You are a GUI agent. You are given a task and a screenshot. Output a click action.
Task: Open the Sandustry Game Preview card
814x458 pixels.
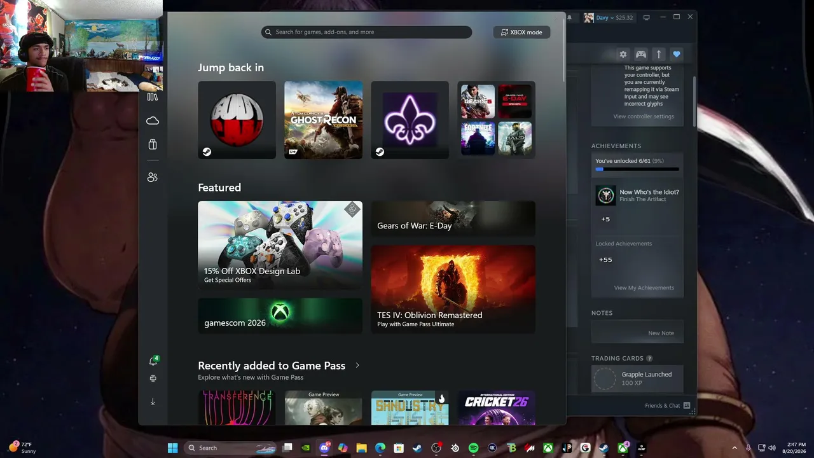pyautogui.click(x=410, y=408)
